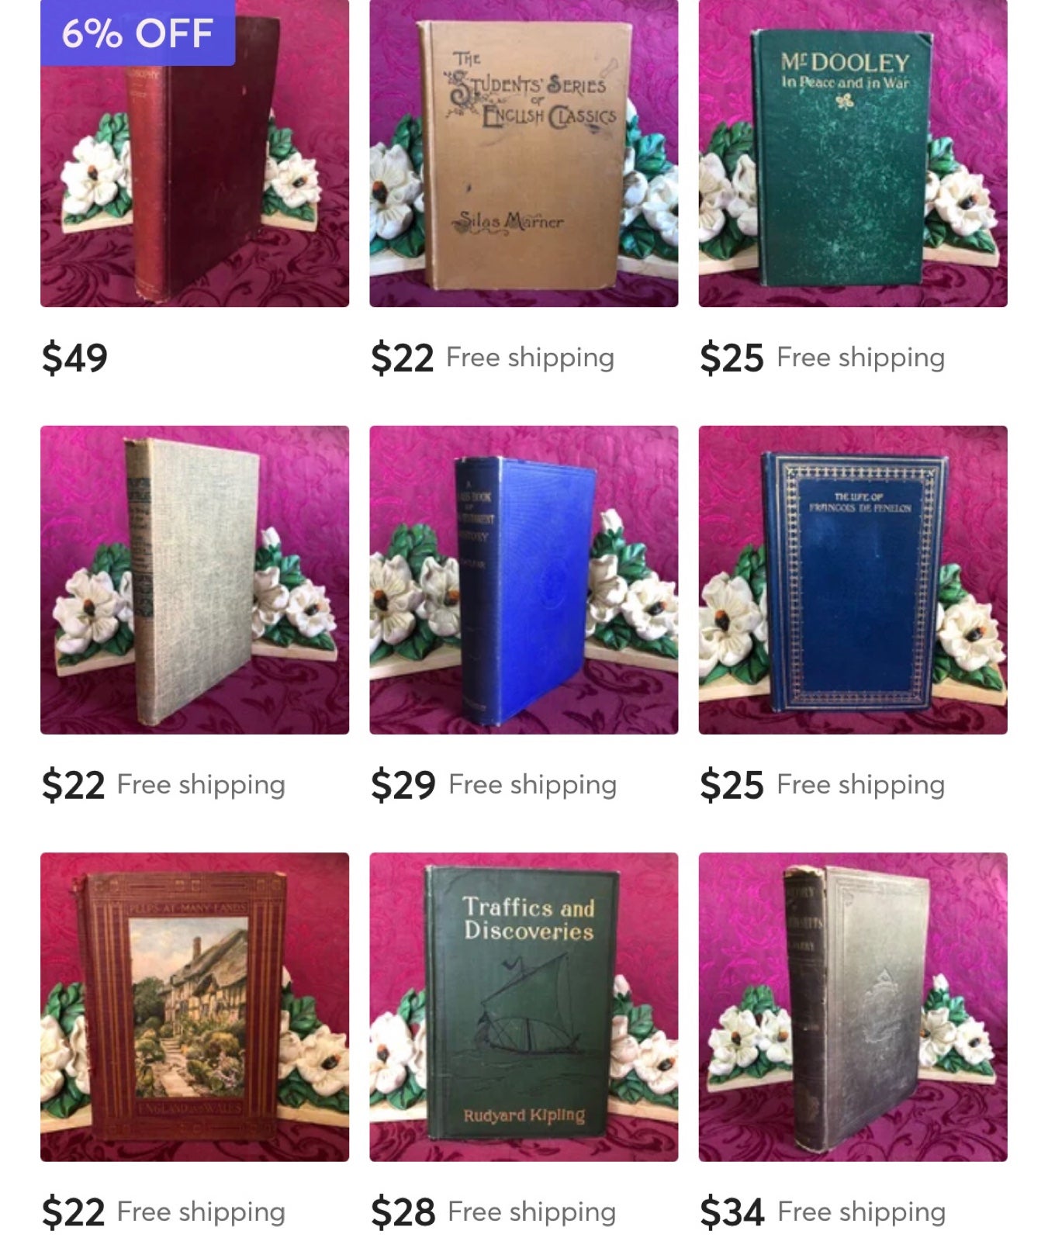Viewport: 1048px width, 1241px height.
Task: Select the $25 price under Mr Dooley
Action: (732, 358)
